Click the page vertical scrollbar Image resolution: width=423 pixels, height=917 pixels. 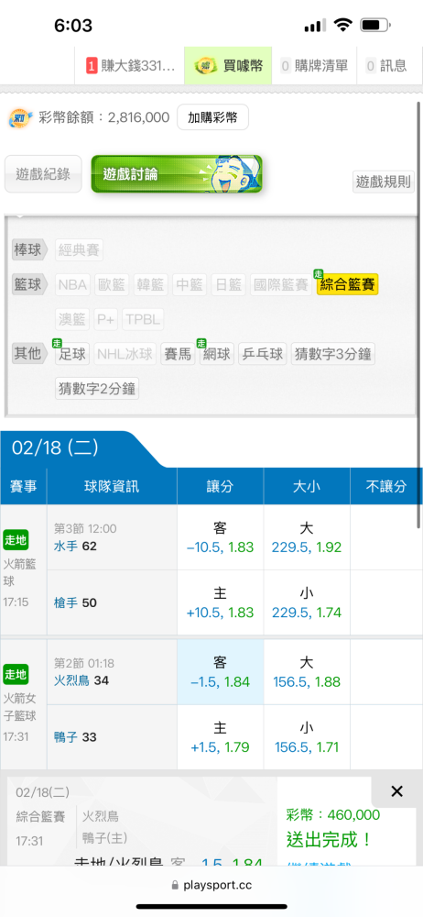[x=418, y=315]
